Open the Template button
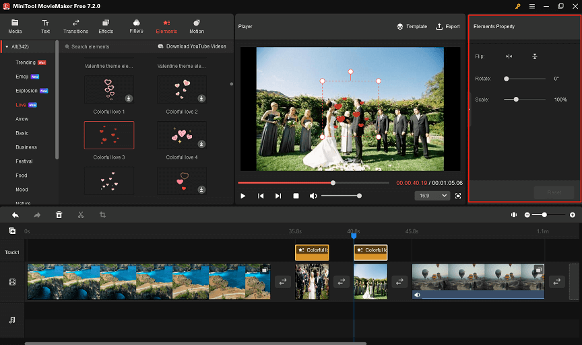Viewport: 582px width, 345px height. click(412, 27)
